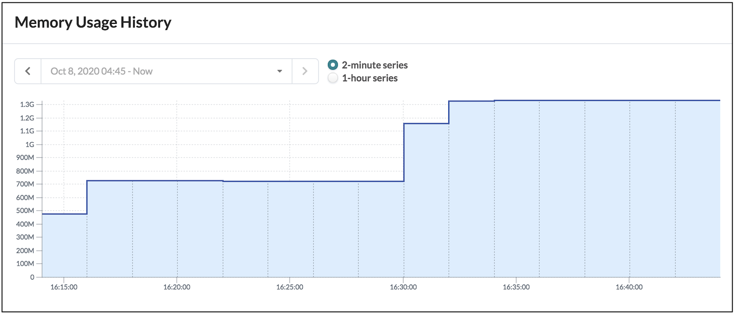Go to previous time range arrow
Screen dimensions: 735x313
[28, 71]
